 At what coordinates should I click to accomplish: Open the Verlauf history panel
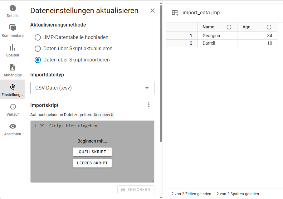12,109
